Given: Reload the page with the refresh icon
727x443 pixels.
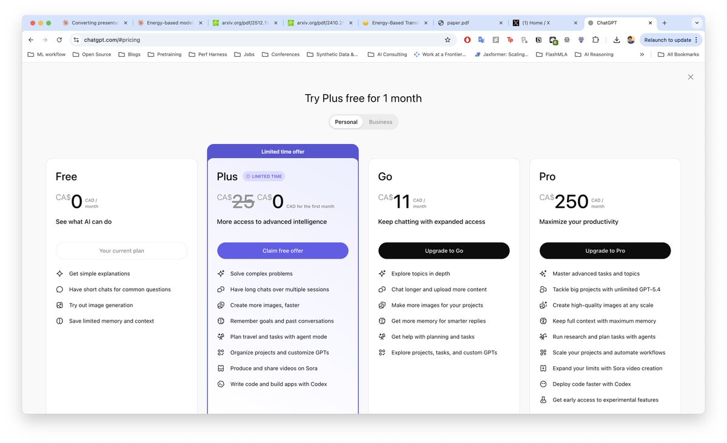Looking at the screenshot, I should click(x=59, y=40).
